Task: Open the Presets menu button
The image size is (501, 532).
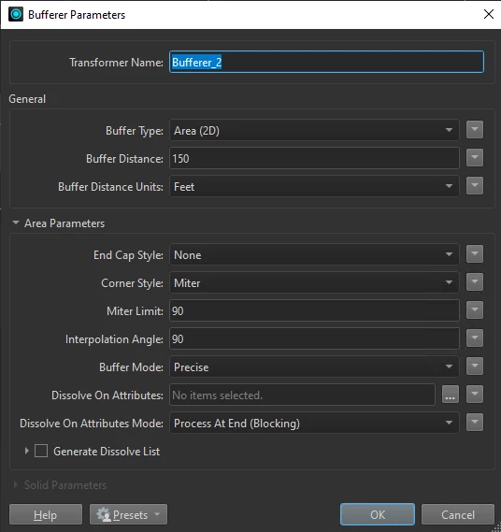Action: point(129,514)
